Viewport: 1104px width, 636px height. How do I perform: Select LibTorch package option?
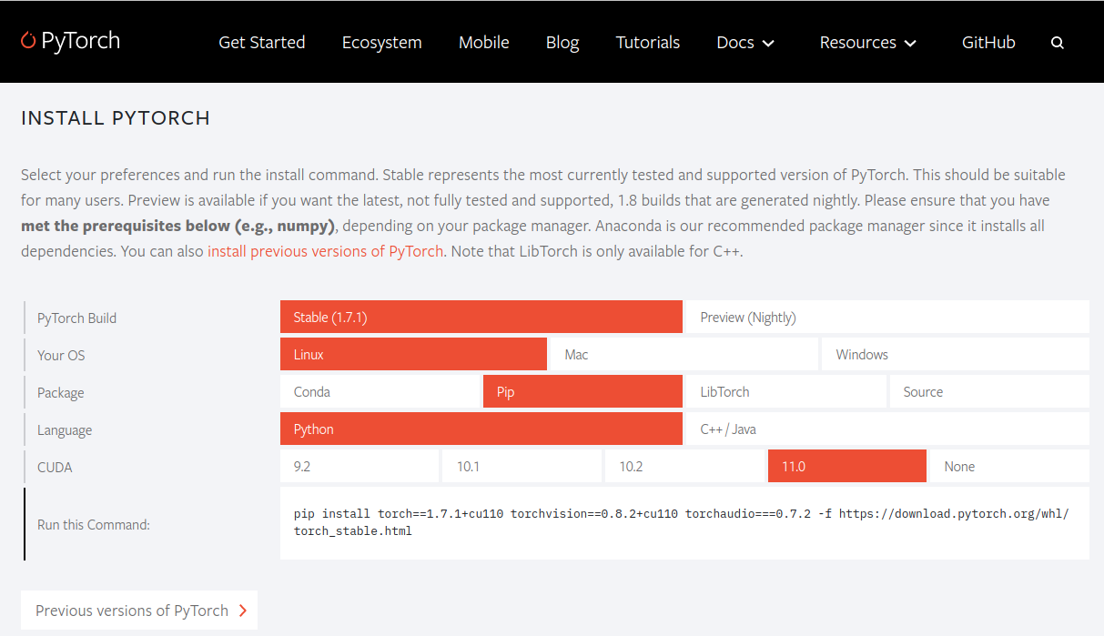pyautogui.click(x=786, y=391)
